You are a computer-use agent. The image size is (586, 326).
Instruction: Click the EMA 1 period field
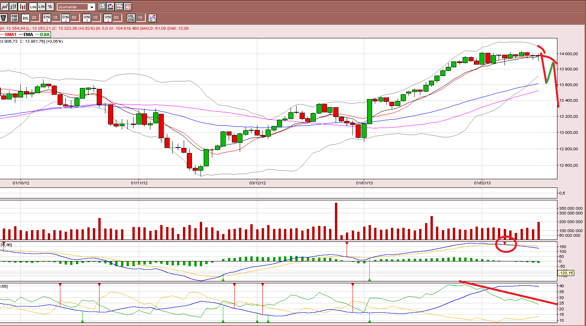[55, 18]
